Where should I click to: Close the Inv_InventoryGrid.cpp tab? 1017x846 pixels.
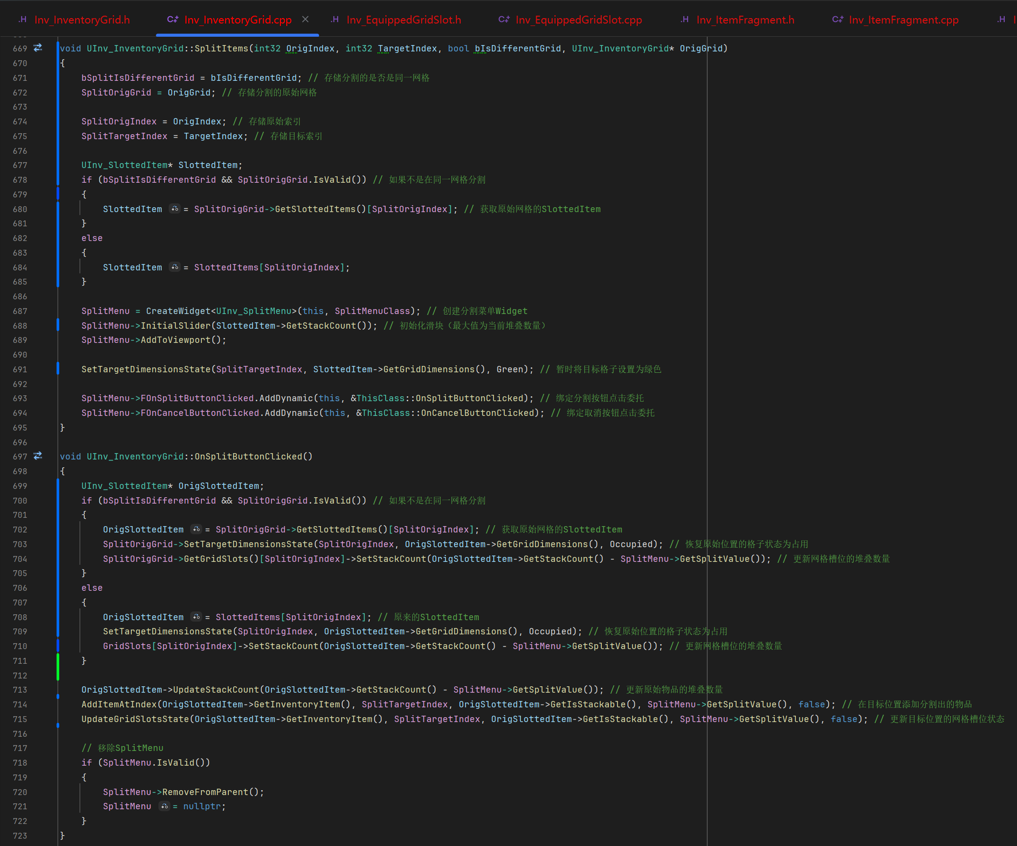coord(305,19)
